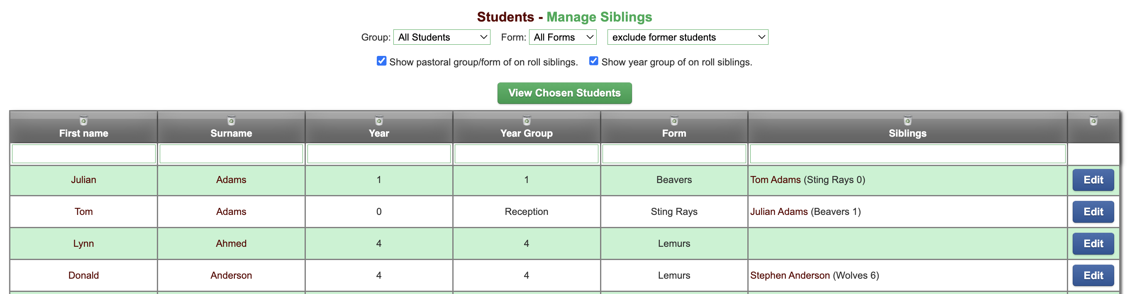The width and height of the screenshot is (1137, 294).
Task: Click the bin icon above Year Group column
Action: pyautogui.click(x=526, y=120)
